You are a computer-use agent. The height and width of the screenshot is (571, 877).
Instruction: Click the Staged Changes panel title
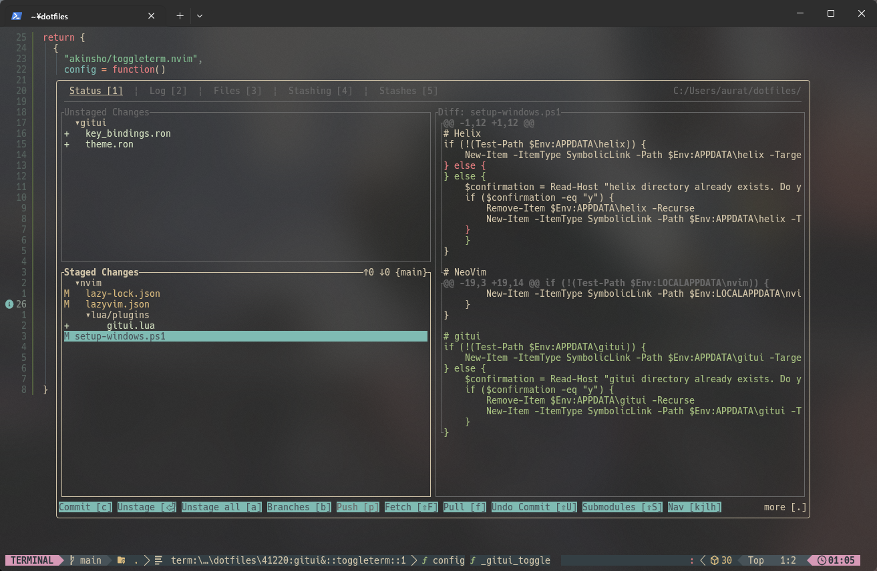click(x=102, y=272)
